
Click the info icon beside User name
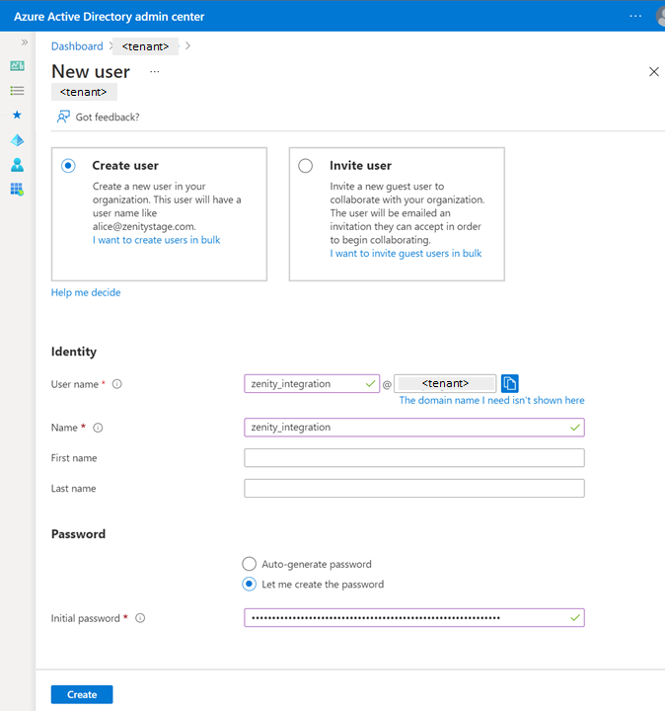[x=116, y=384]
